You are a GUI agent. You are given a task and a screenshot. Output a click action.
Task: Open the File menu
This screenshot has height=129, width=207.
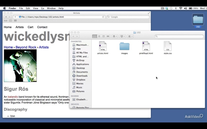click(x=21, y=8)
